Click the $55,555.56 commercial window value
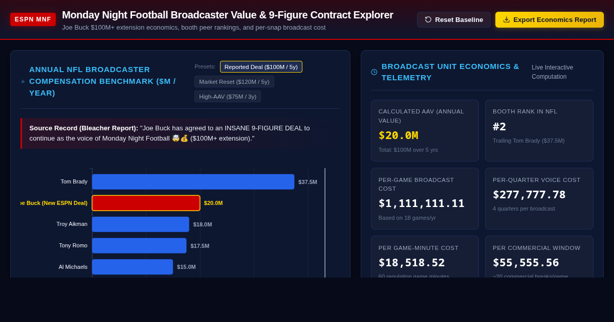Screen dimensions: 614x322 pyautogui.click(x=526, y=263)
